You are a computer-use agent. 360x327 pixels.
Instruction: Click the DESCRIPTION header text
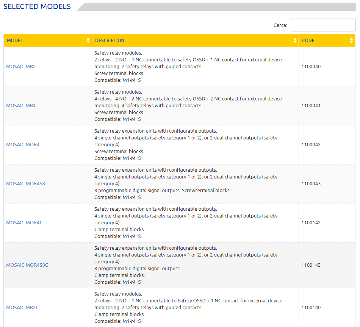pos(110,41)
